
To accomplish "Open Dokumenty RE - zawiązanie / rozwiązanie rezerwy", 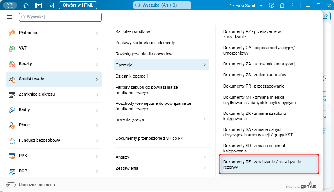I will [x=269, y=164].
